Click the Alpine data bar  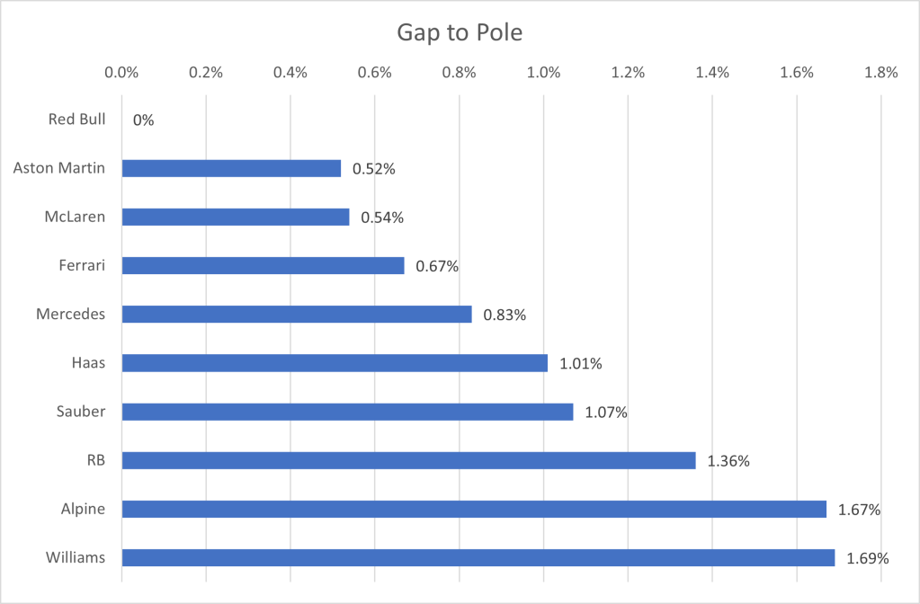click(x=473, y=510)
